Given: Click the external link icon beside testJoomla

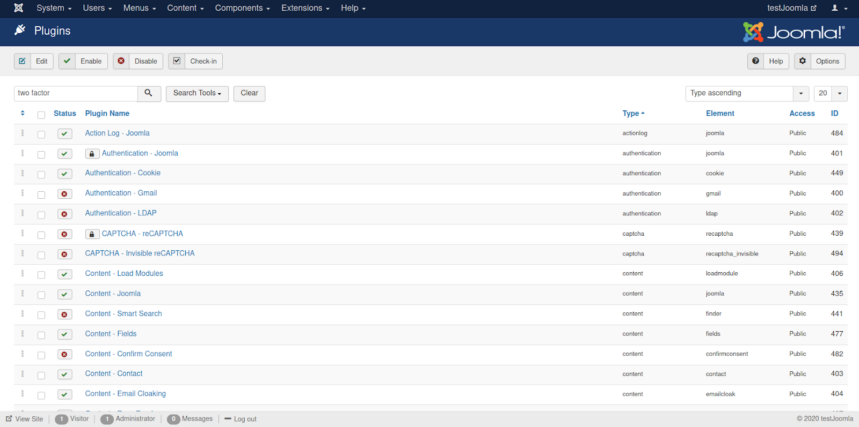Looking at the screenshot, I should [813, 8].
